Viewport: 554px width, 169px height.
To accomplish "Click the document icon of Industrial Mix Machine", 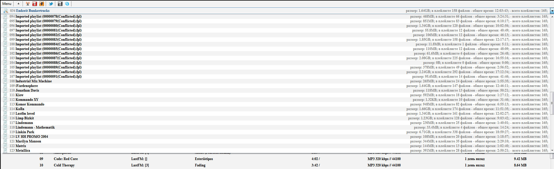I will [5, 81].
